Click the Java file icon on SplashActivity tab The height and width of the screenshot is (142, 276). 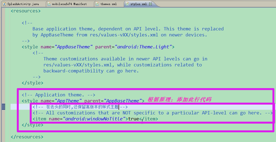[5, 4]
